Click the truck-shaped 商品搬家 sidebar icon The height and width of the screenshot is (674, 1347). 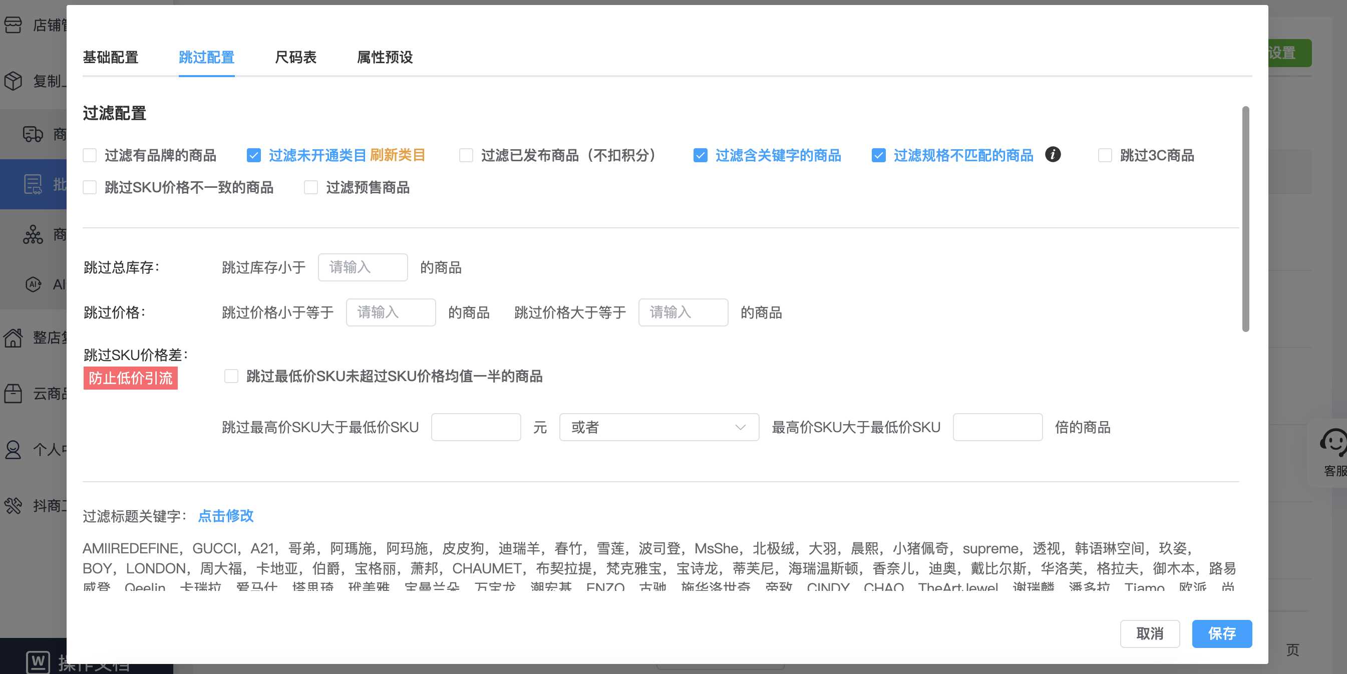pos(33,134)
